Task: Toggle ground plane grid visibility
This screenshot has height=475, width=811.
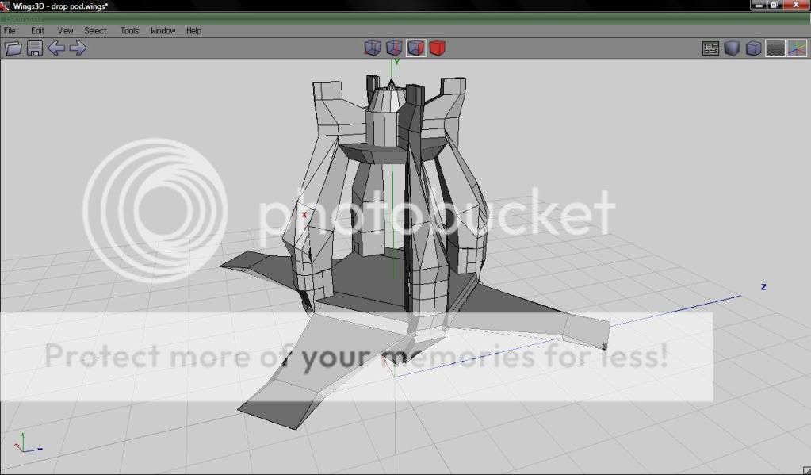Action: pyautogui.click(x=775, y=48)
